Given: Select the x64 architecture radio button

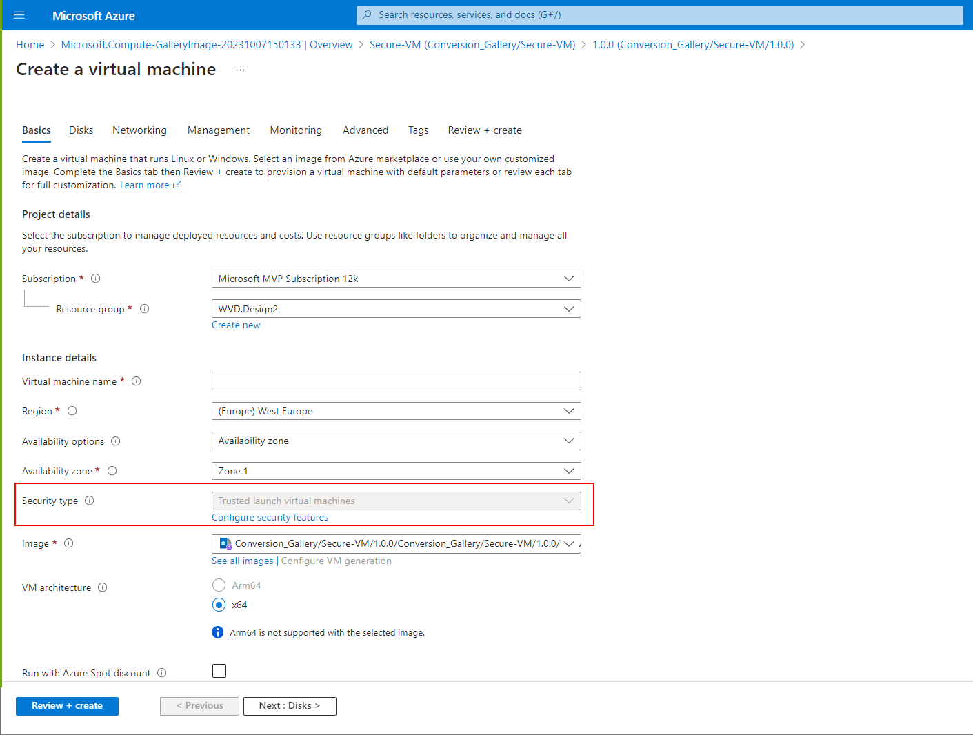Looking at the screenshot, I should [219, 605].
